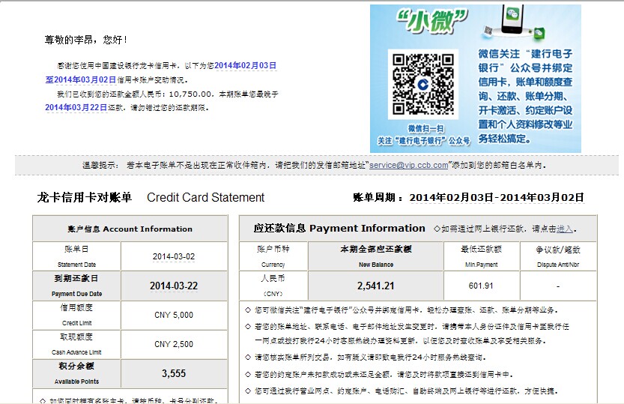Click the 2014年02月03日 start date in greeting
Image resolution: width=624 pixels, height=404 pixels.
(246, 66)
